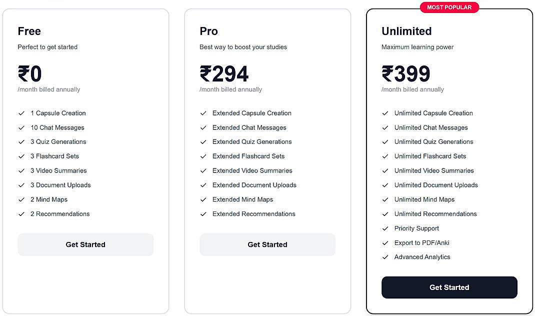Click the checkmark beside Unlimited Chat Messages
The image size is (535, 316).
[x=385, y=127]
